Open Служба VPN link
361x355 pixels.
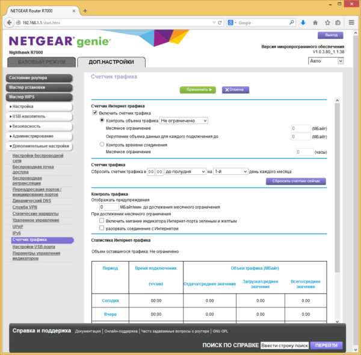(25, 207)
